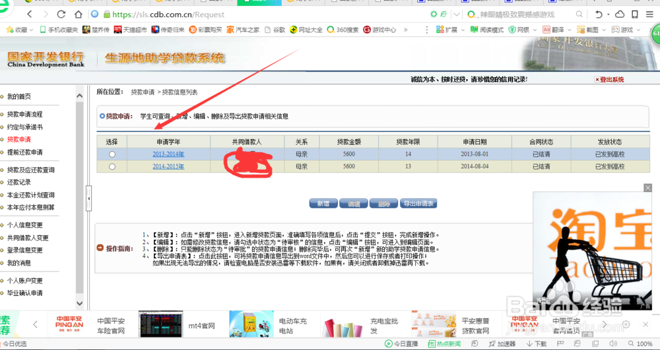Open the 2013-2014年 application link

coord(168,154)
